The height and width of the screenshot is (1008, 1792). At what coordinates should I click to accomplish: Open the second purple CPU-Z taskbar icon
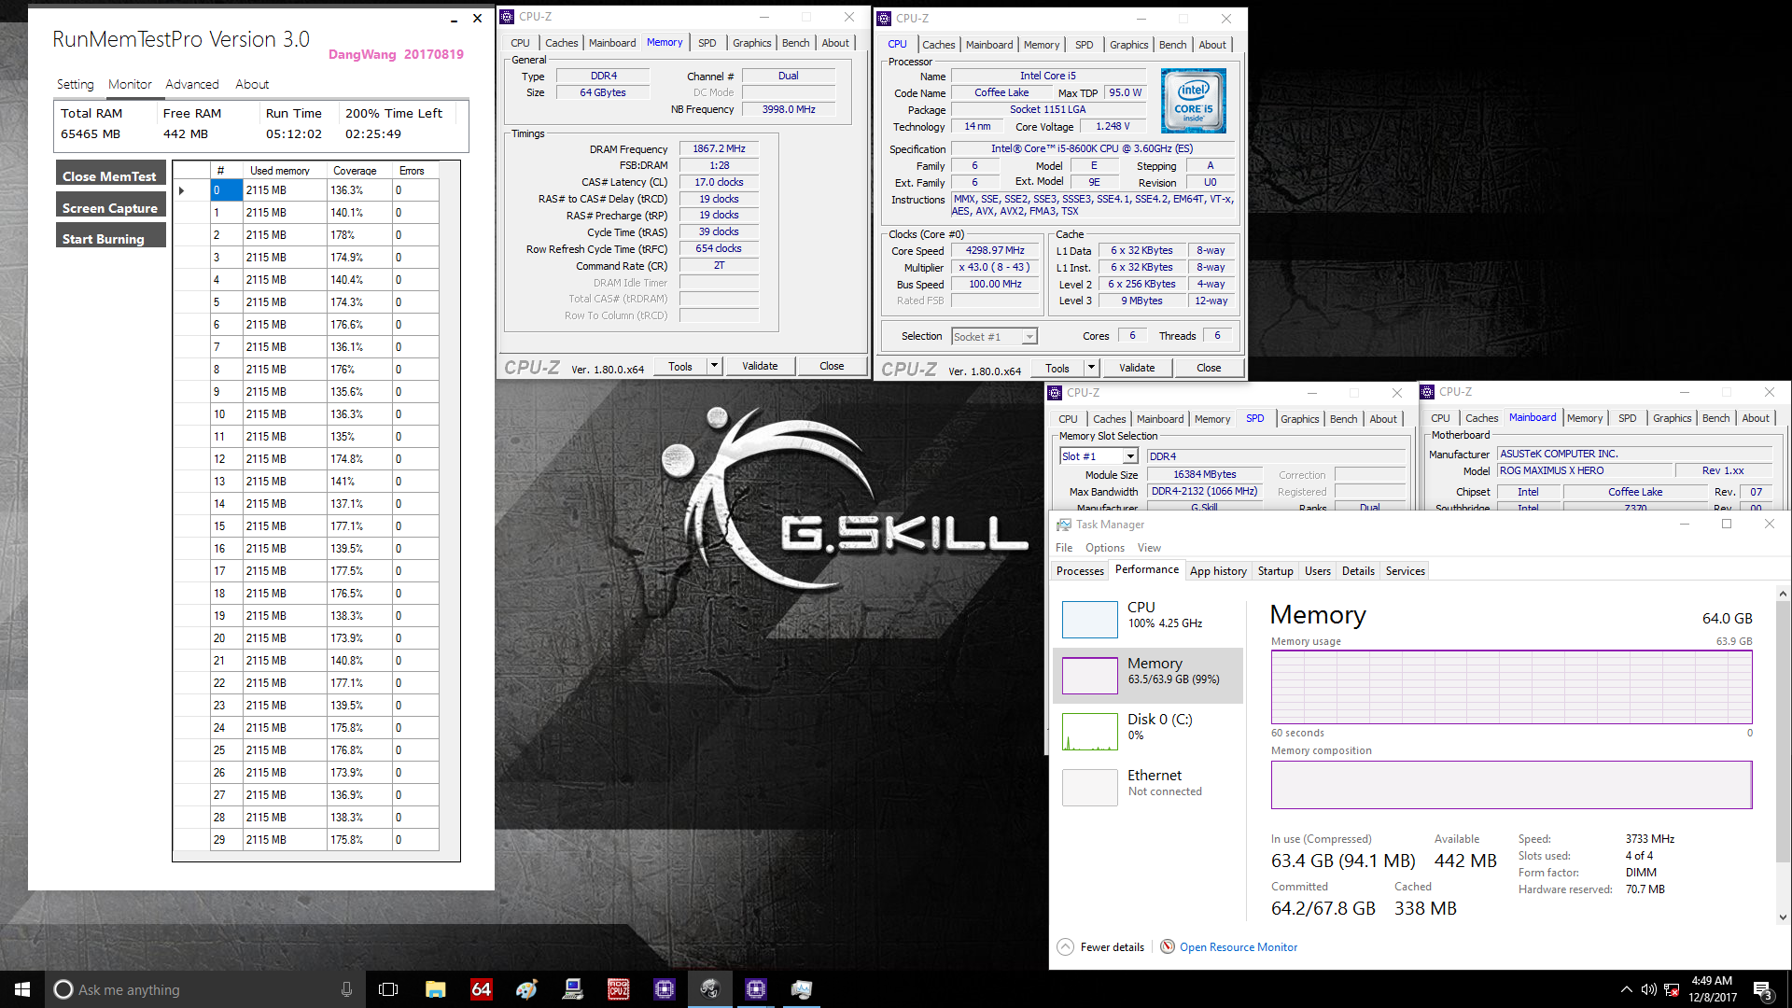click(755, 989)
